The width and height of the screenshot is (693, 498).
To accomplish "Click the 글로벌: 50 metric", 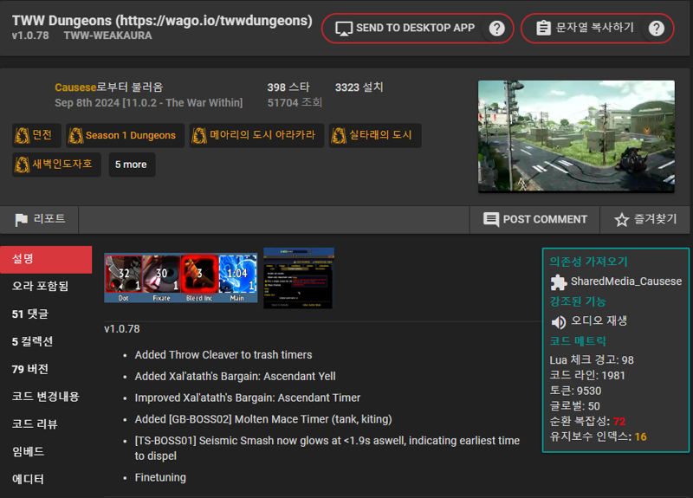I will (575, 406).
